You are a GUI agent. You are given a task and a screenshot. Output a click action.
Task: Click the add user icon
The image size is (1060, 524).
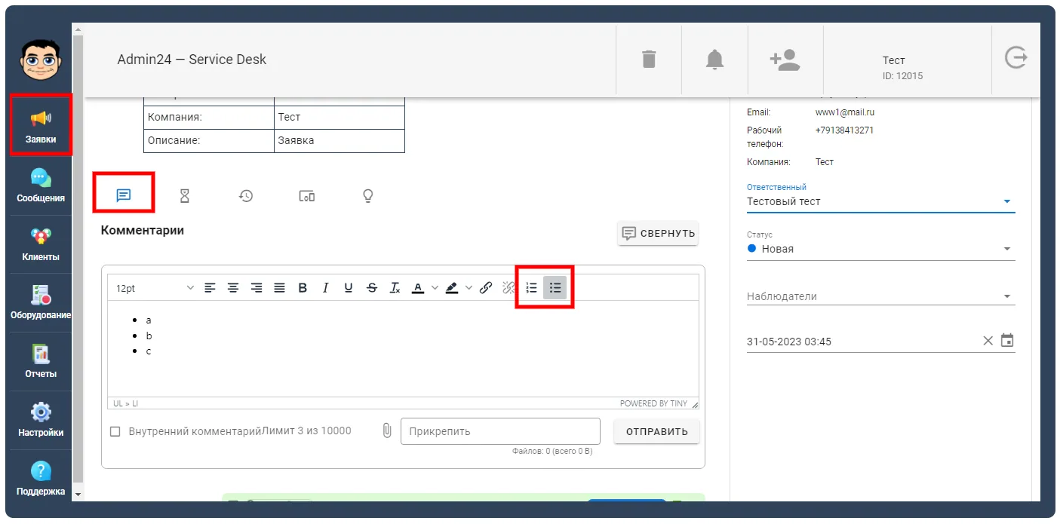point(785,60)
